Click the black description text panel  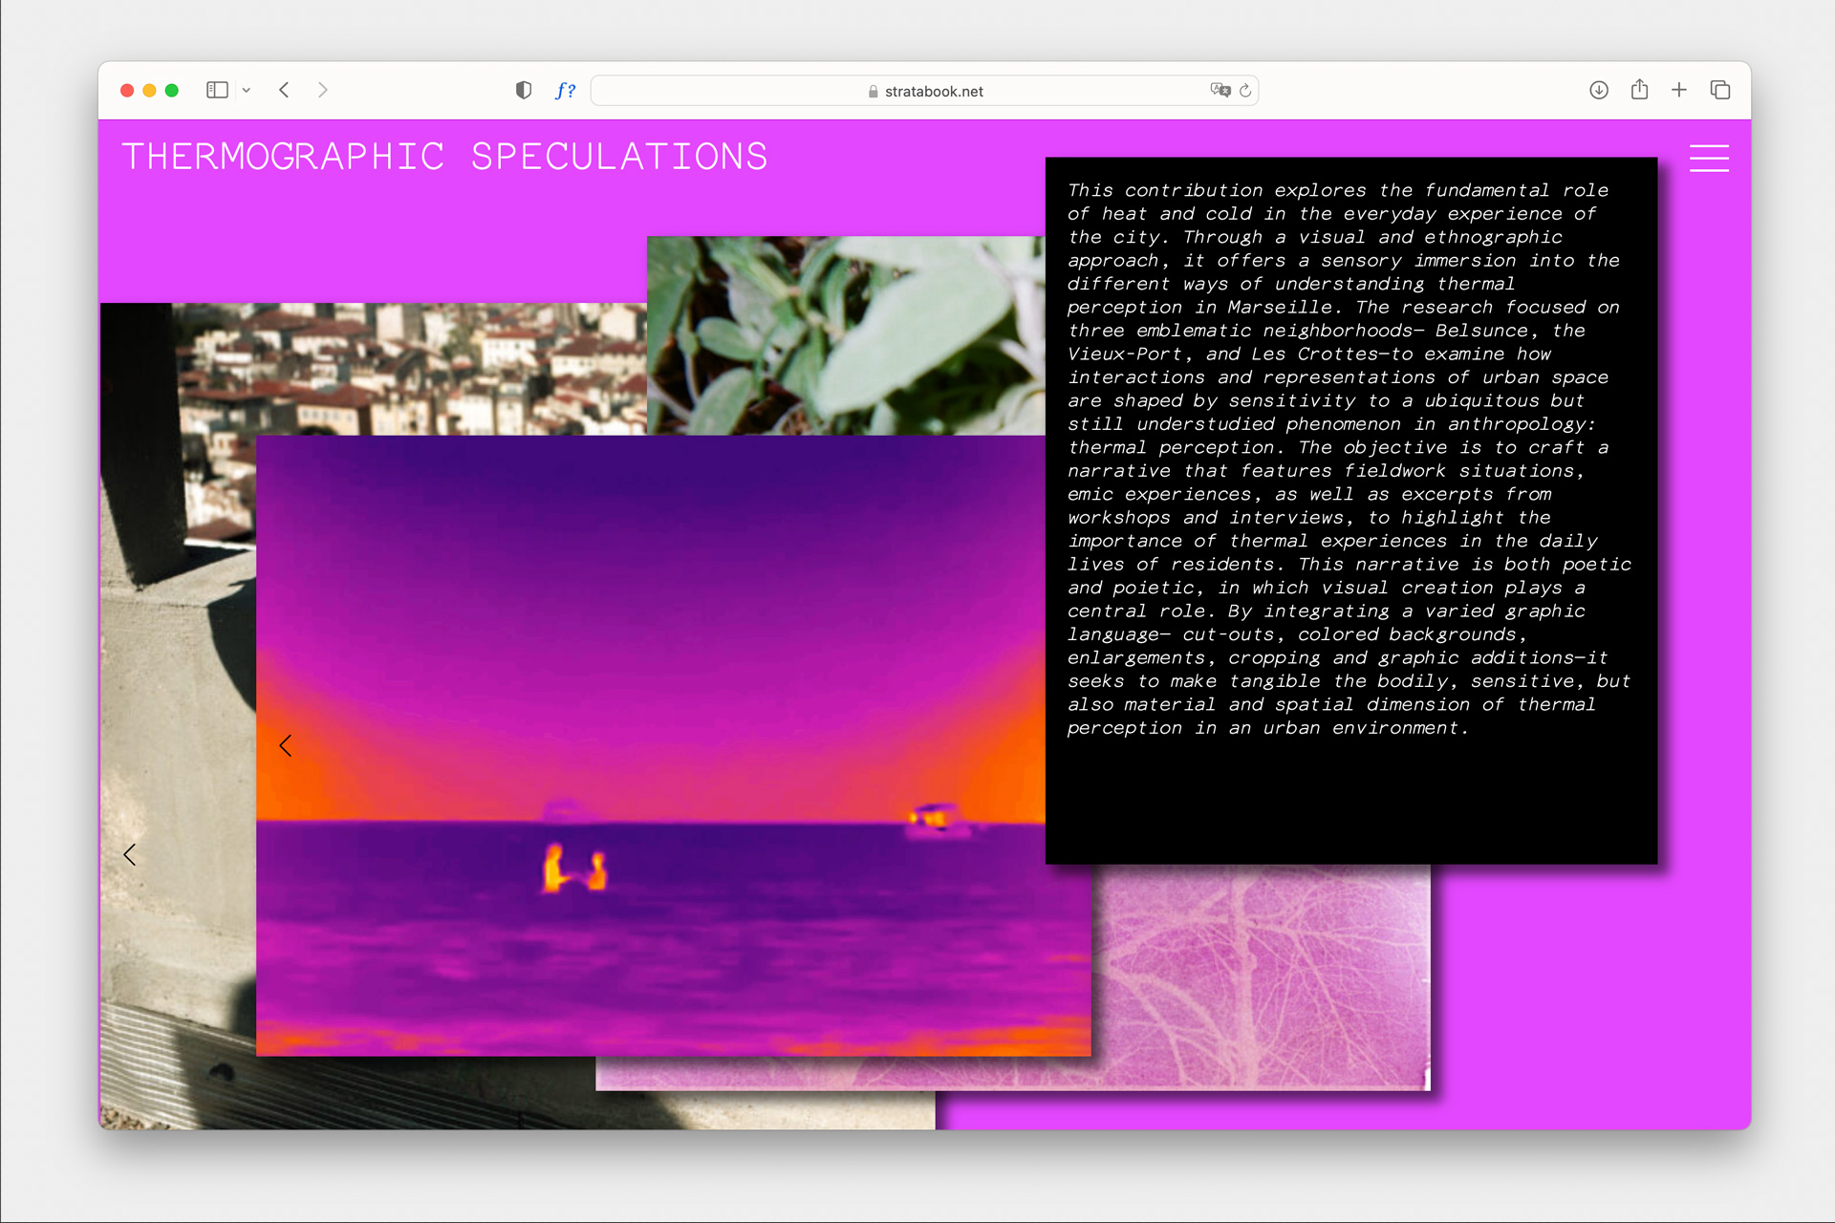pyautogui.click(x=1350, y=511)
